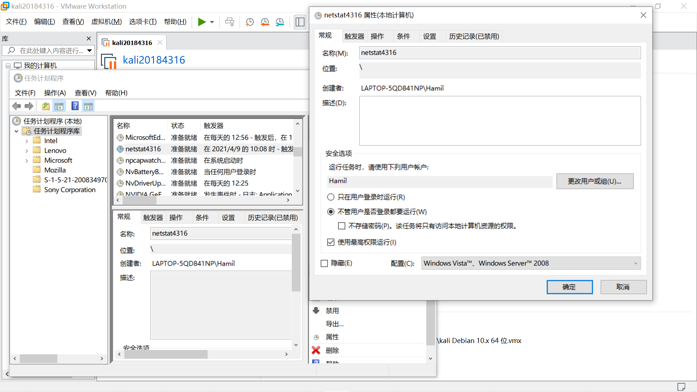Click the revert to snapshot icon
Screen dimensions: 697x392
pos(265,22)
